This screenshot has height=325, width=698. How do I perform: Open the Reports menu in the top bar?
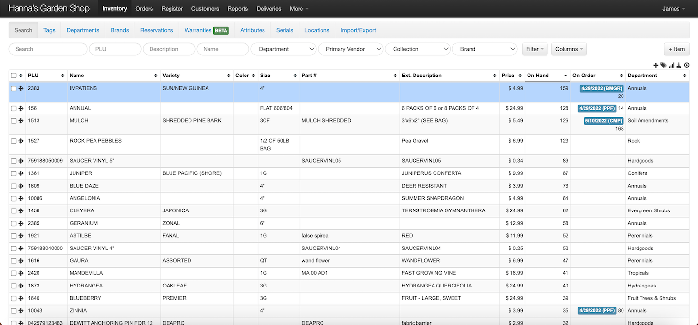(238, 9)
